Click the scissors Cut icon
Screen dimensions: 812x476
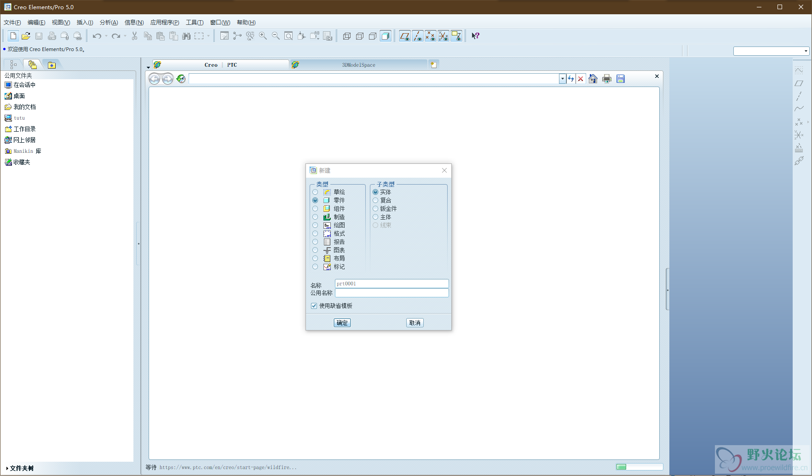135,36
